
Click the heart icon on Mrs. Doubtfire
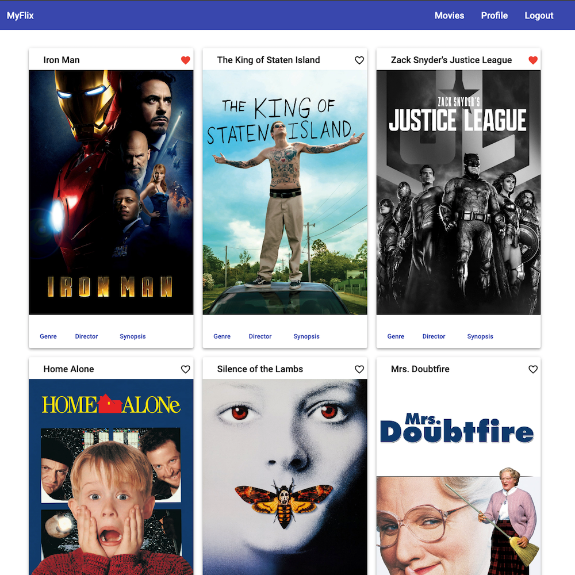pos(532,369)
